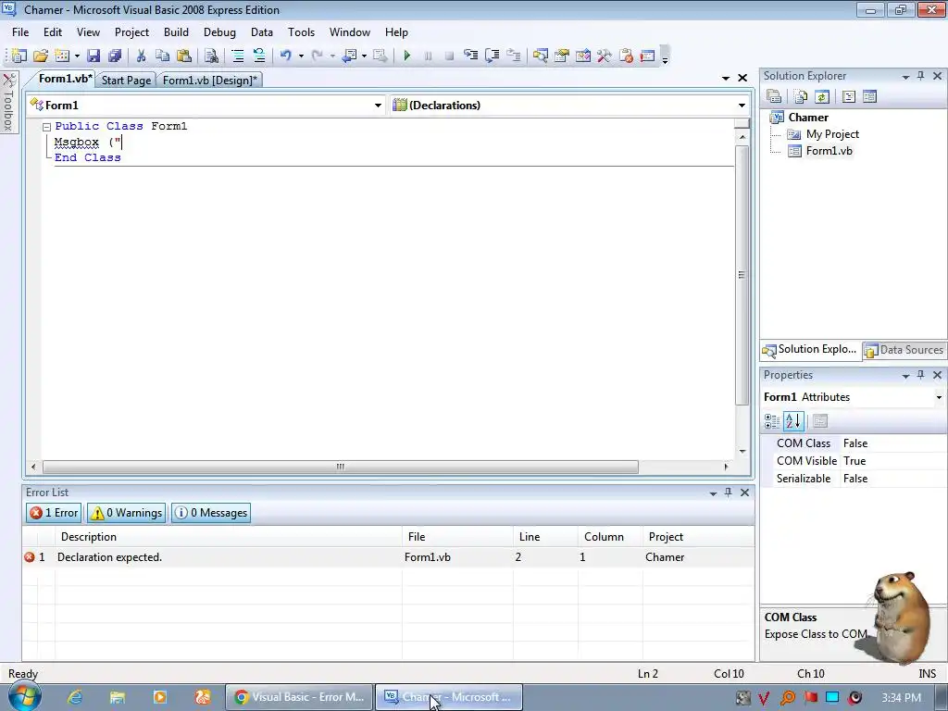
Task: Sort error list by Description column
Action: (229, 537)
